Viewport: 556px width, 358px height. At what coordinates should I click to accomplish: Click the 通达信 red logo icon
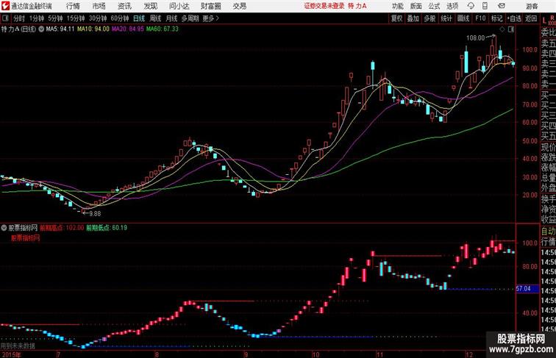pyautogui.click(x=5, y=6)
